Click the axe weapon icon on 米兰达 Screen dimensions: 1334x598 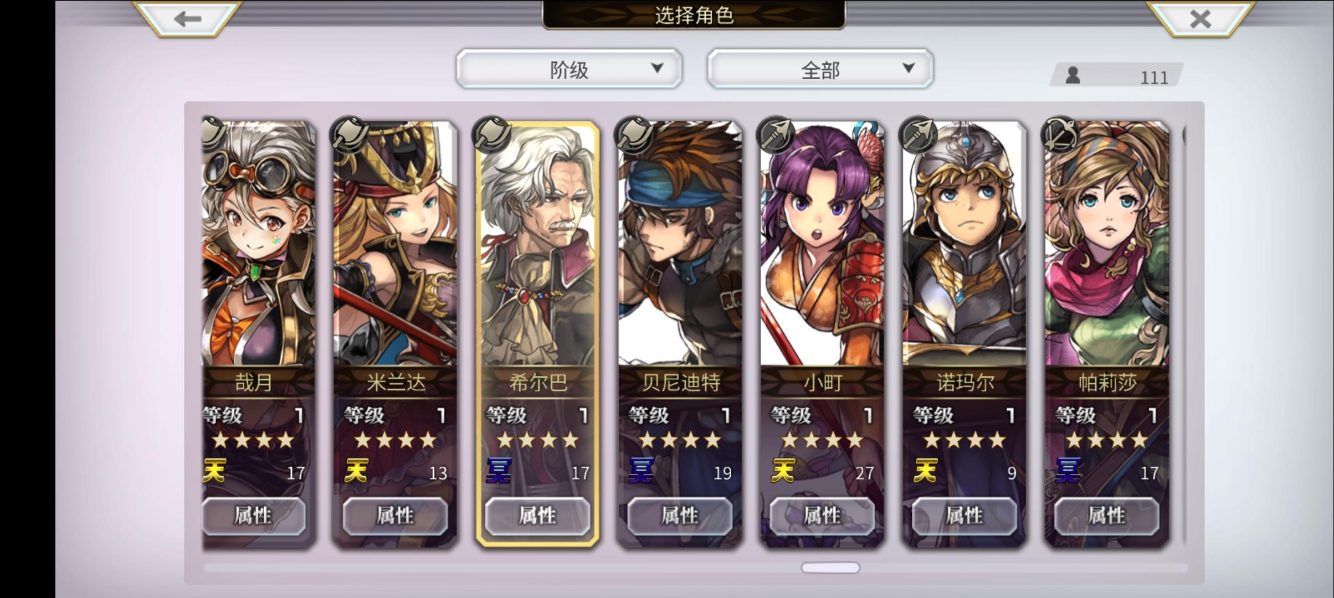tap(350, 135)
